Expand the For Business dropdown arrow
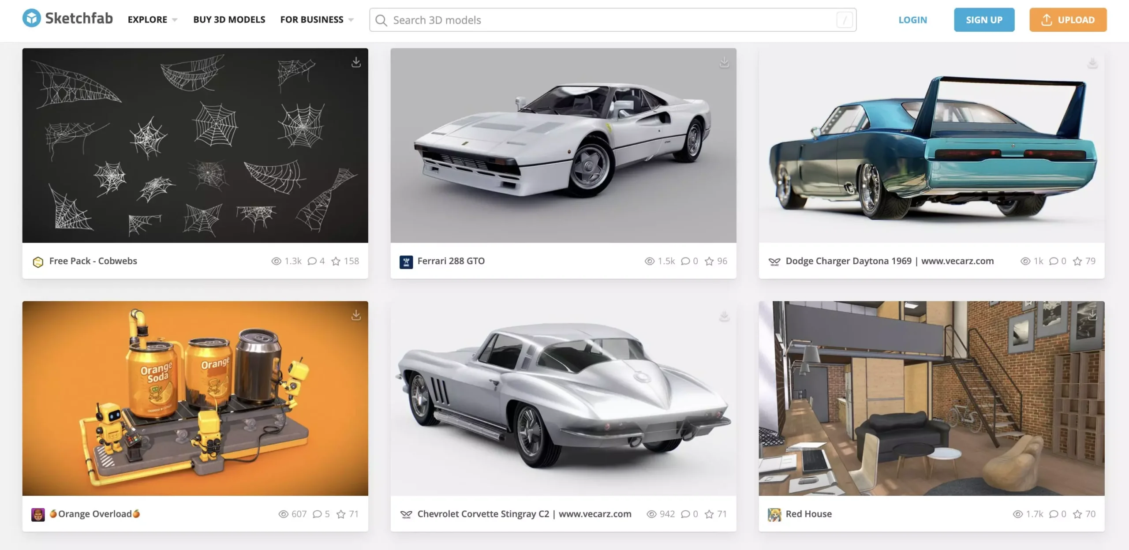The image size is (1129, 550). point(351,20)
